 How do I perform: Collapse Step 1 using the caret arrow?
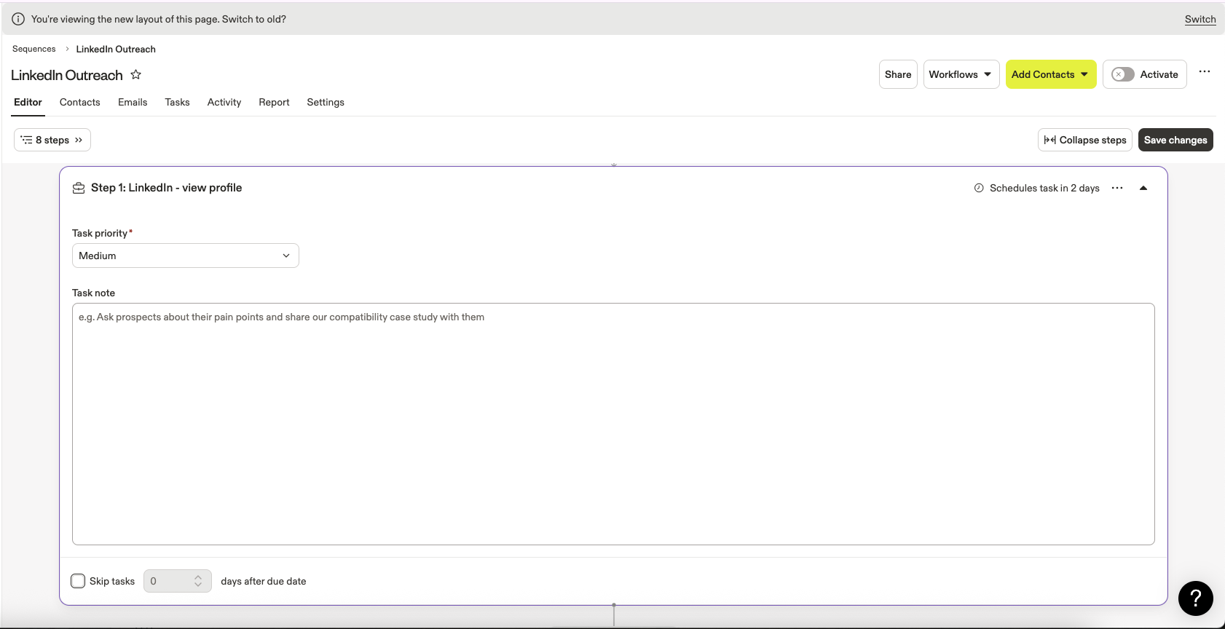(x=1143, y=188)
